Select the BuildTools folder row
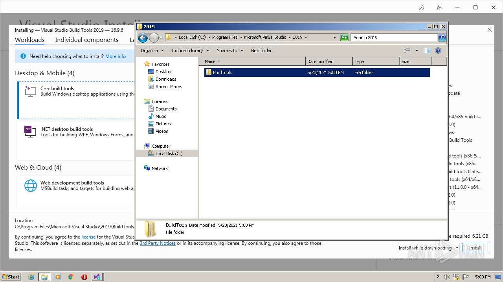Viewport: 503px width, 282px height. [x=317, y=72]
